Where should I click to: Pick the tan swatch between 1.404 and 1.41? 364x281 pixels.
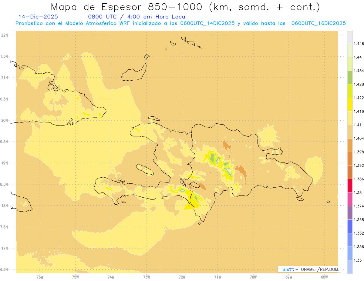(x=350, y=132)
